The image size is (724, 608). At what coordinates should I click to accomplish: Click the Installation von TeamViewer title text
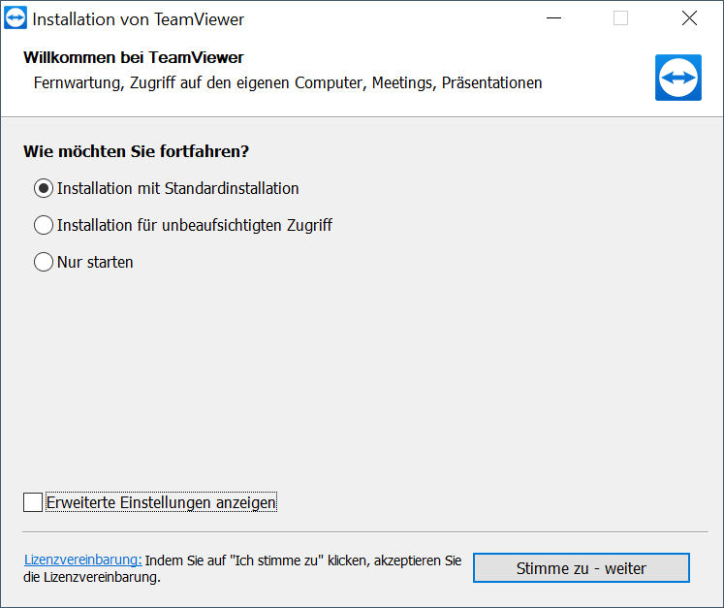[138, 19]
